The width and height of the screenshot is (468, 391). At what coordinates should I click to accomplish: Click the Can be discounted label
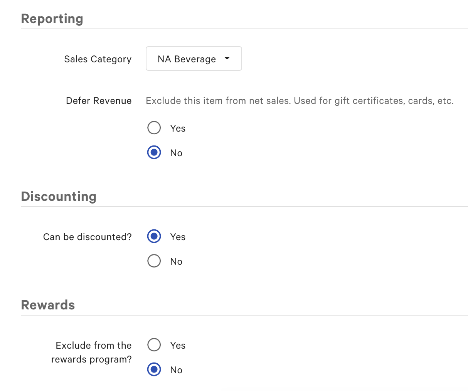(87, 237)
